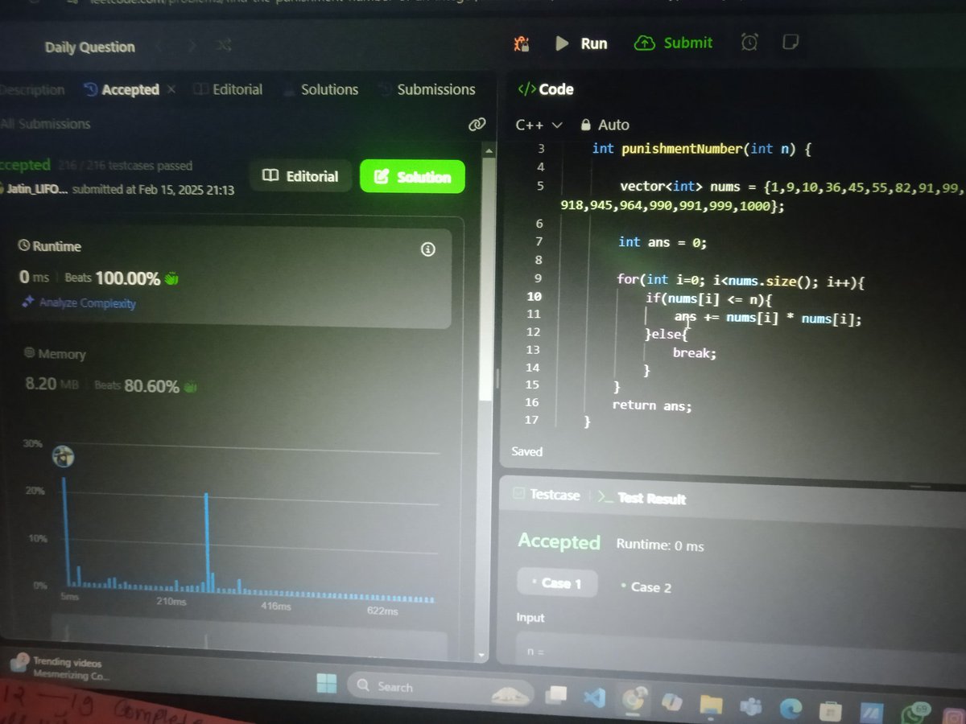The image size is (966, 724).
Task: Select Case 1 in the testcase panel
Action: (x=557, y=582)
